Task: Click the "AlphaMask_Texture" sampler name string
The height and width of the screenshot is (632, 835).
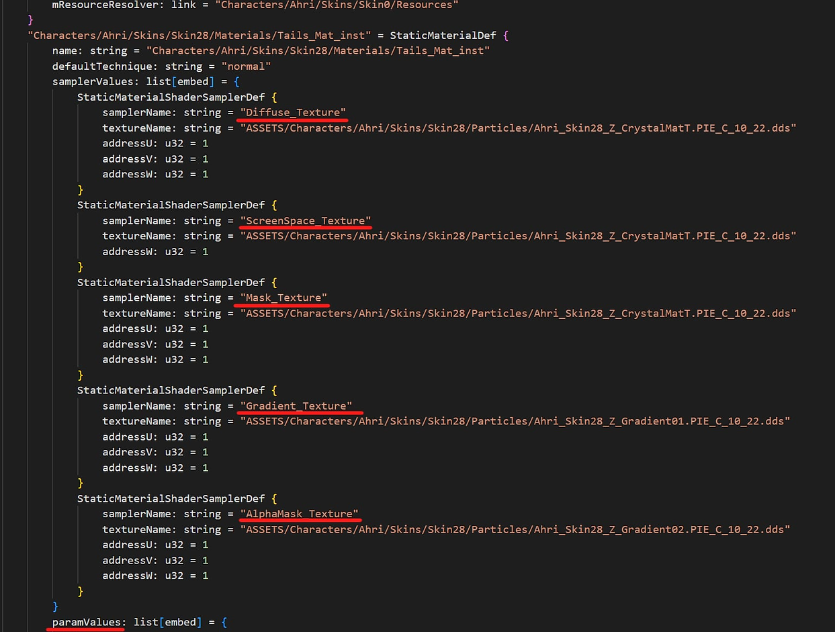Action: tap(299, 514)
